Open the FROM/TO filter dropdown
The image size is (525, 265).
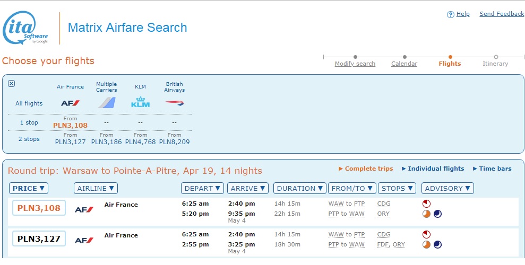click(x=352, y=188)
